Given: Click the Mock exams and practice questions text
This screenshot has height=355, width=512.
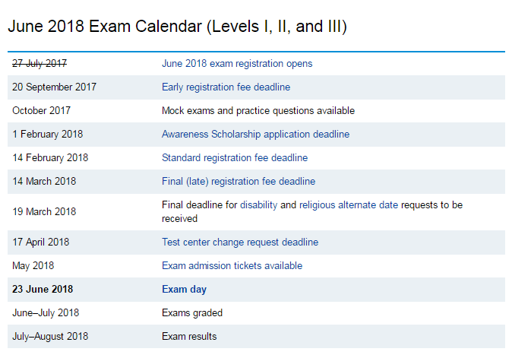Looking at the screenshot, I should (258, 111).
